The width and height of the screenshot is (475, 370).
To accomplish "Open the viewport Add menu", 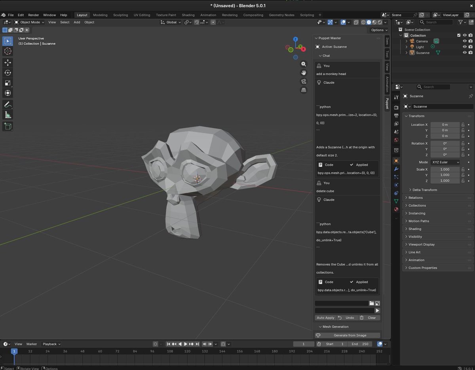I will (x=77, y=22).
